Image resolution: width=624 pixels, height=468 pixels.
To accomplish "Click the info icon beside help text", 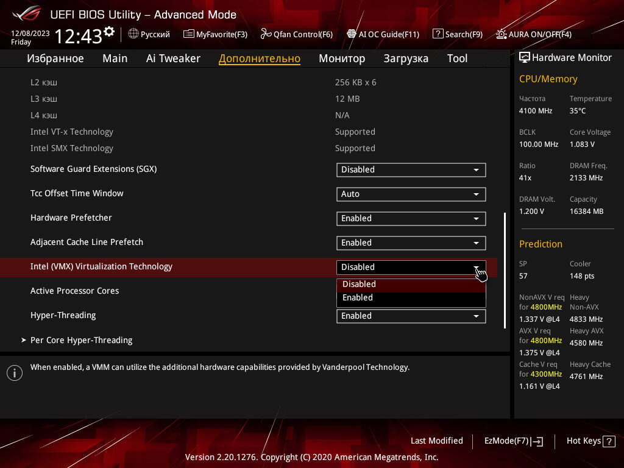I will [15, 373].
